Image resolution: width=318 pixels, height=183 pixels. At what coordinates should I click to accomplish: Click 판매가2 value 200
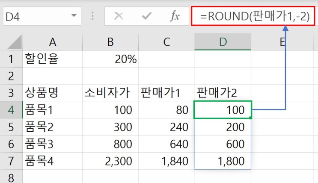pyautogui.click(x=223, y=127)
